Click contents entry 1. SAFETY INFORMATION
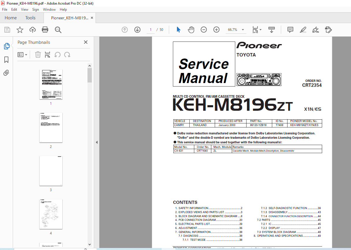The image size is (351, 250). click(208, 208)
